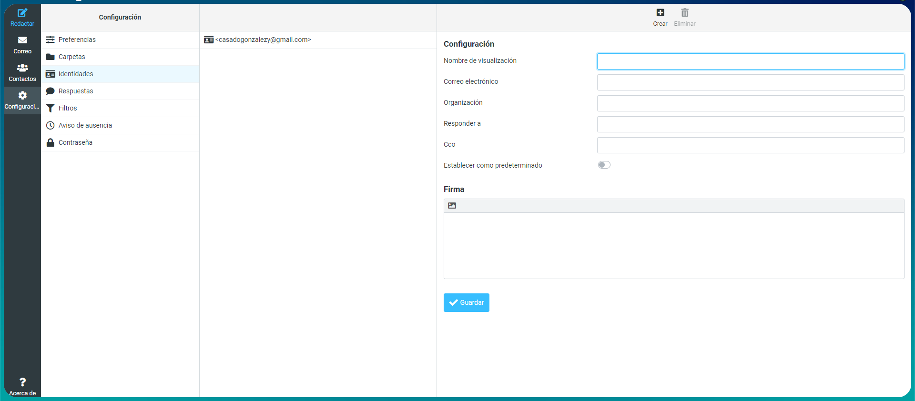
Task: Select identity casadogonzalezy@gmail.com in list
Action: pos(318,40)
